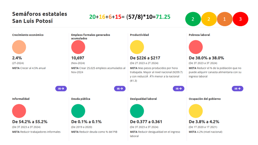258x145 pixels.
Task: Open the IR button for Pobreza laboral
Action: pos(237,89)
